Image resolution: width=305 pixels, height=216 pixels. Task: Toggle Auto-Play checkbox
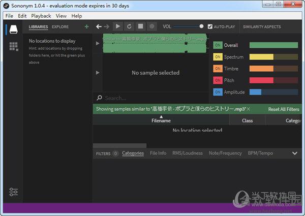click(210, 26)
